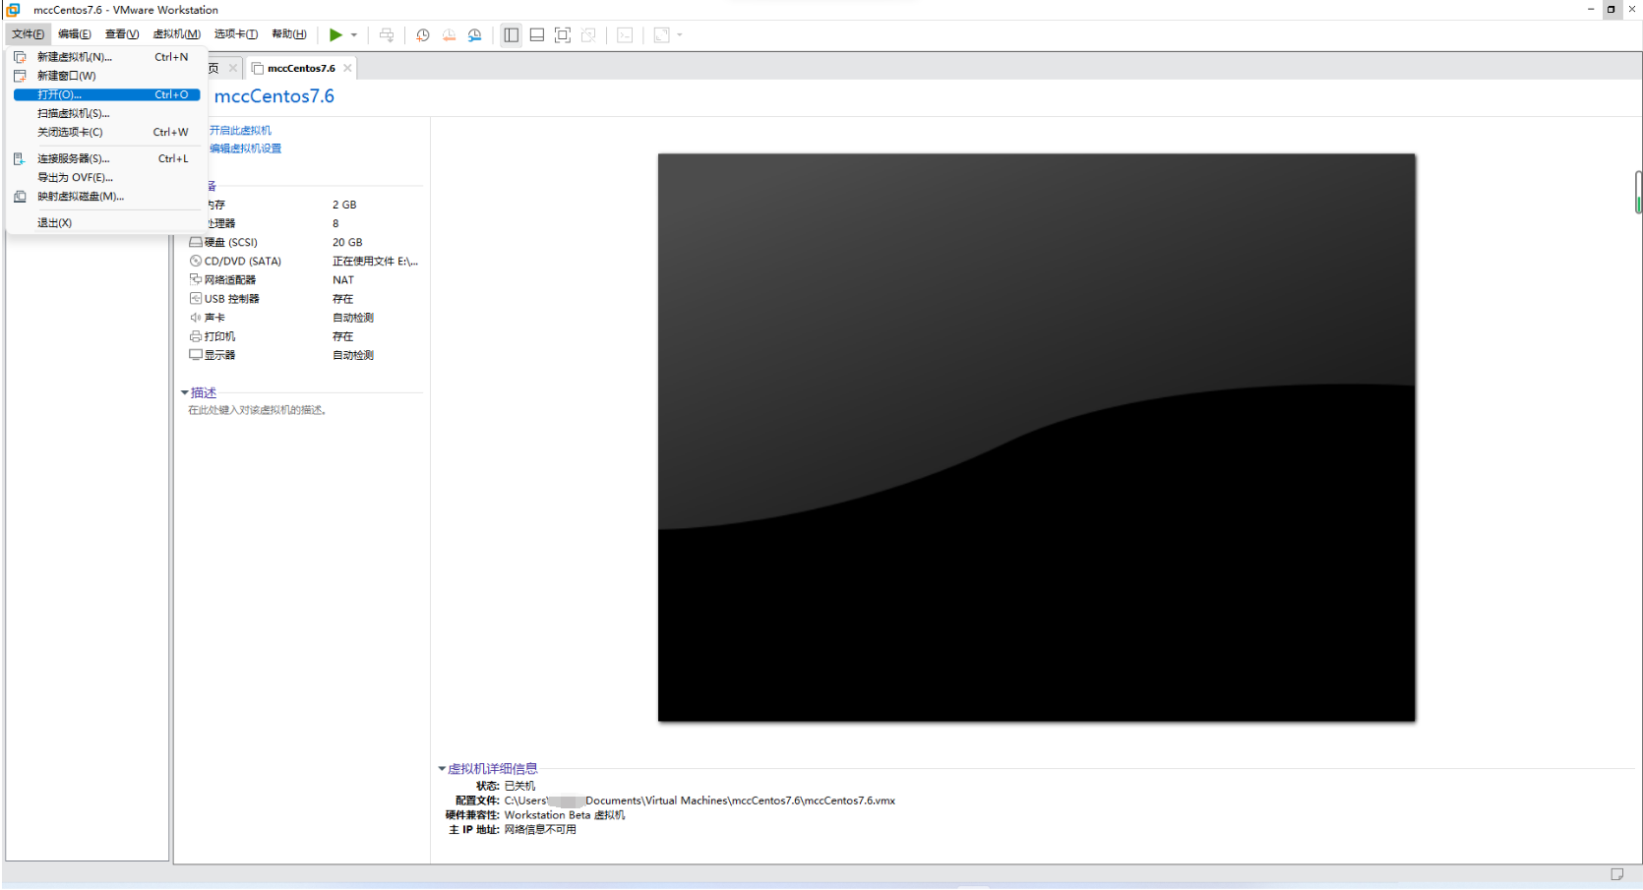
Task: Open the 虚拟机(M) menu
Action: 177,34
